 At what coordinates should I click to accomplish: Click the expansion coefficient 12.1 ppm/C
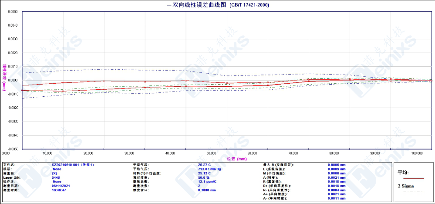(207, 182)
